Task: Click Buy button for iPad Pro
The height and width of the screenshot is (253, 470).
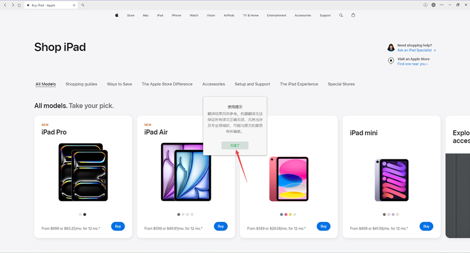Action: 118,227
